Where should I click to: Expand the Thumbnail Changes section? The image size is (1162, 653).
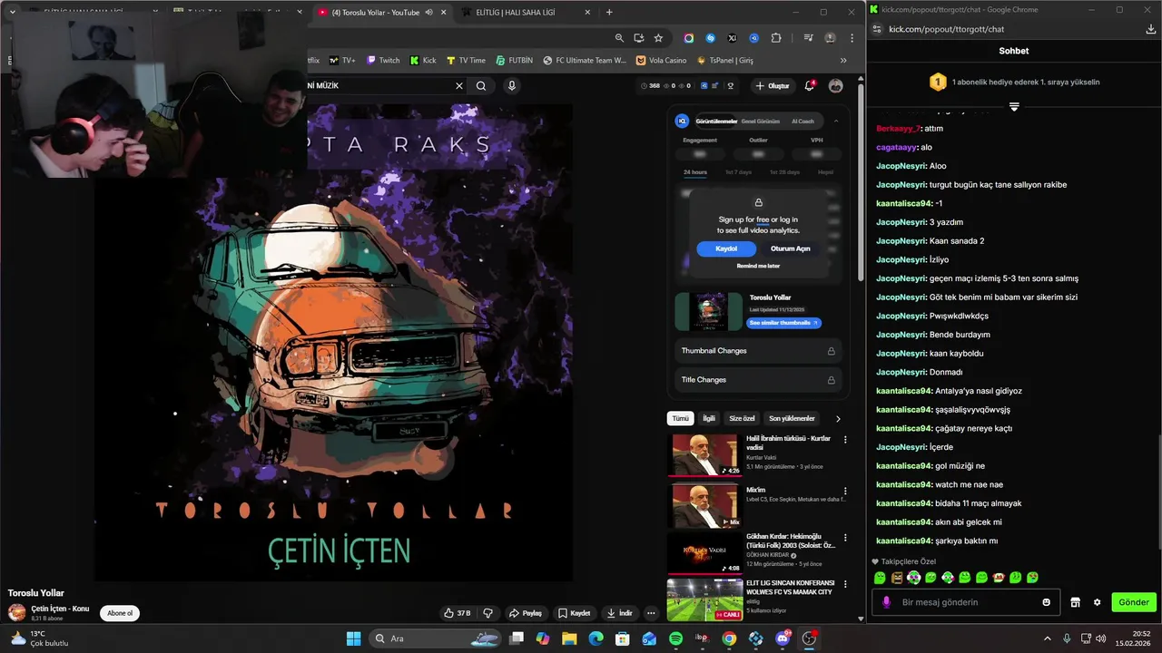click(x=758, y=351)
